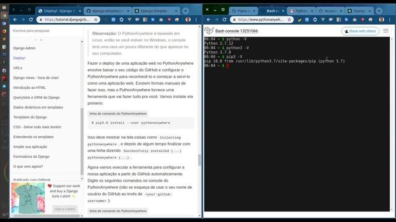Bookmark the pythonanywhere page with the star icon
Screen dimensions: 396x222
289,20
